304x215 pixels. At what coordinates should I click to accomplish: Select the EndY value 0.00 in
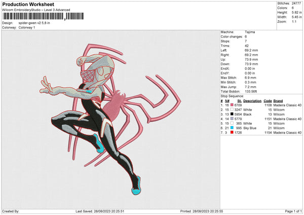click(250, 73)
